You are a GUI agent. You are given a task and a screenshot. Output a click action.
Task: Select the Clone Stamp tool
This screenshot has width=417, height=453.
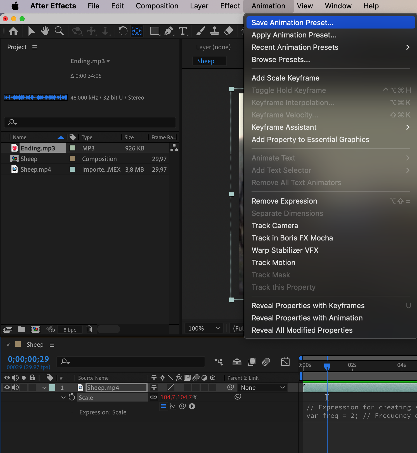214,31
